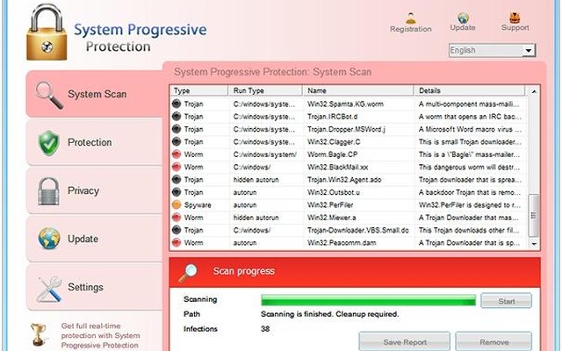Screen dimensions: 562x351
Task: Click the magnifying glass System Scan icon
Action: 49,95
